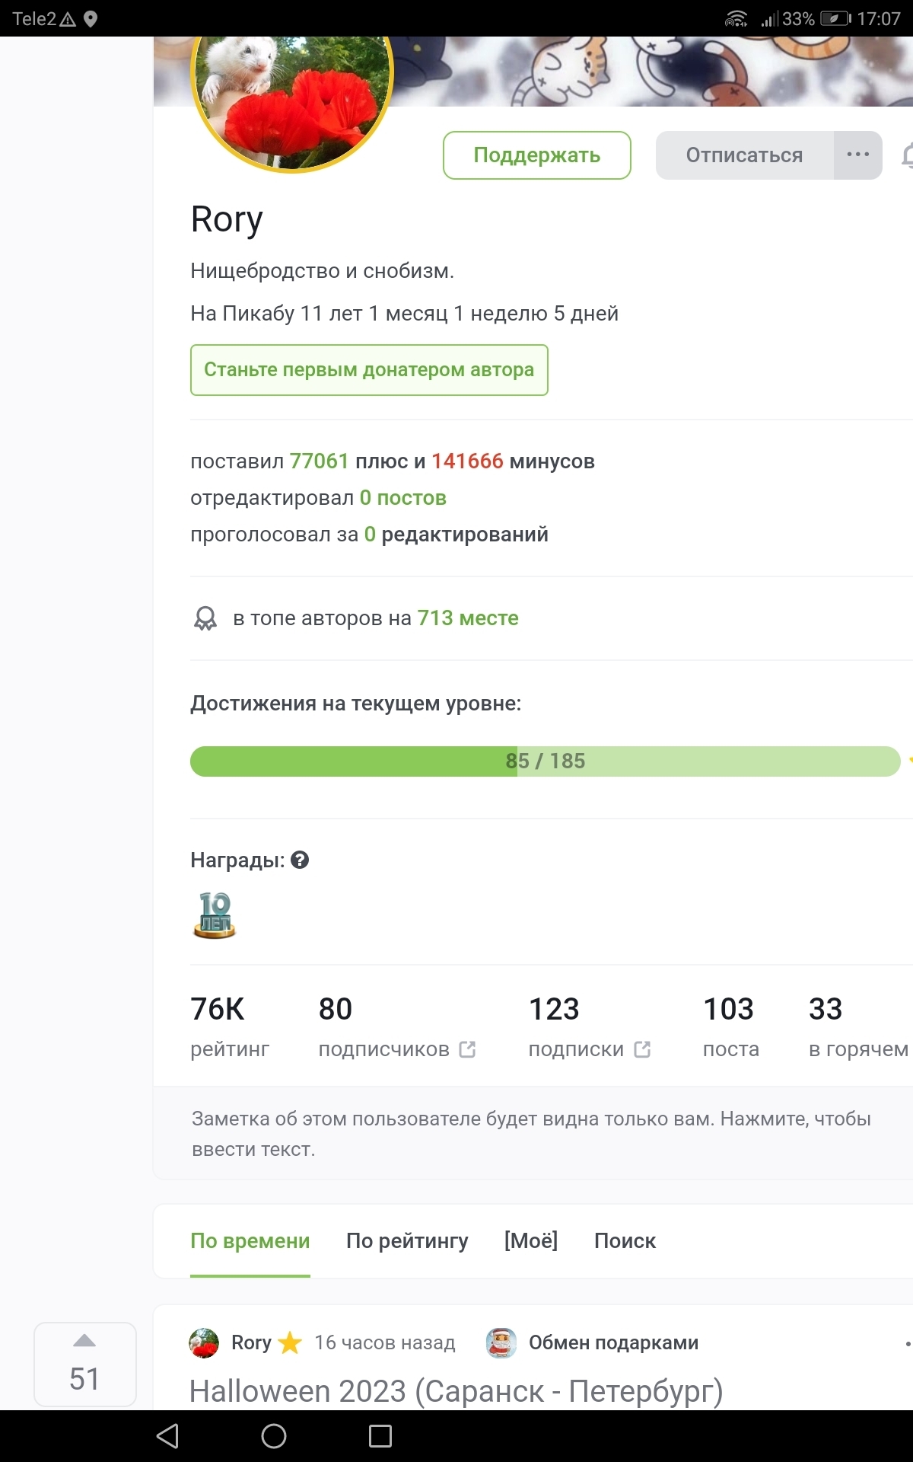Image resolution: width=913 pixels, height=1462 pixels.
Task: Select the [Моё] tab
Action: pyautogui.click(x=531, y=1241)
